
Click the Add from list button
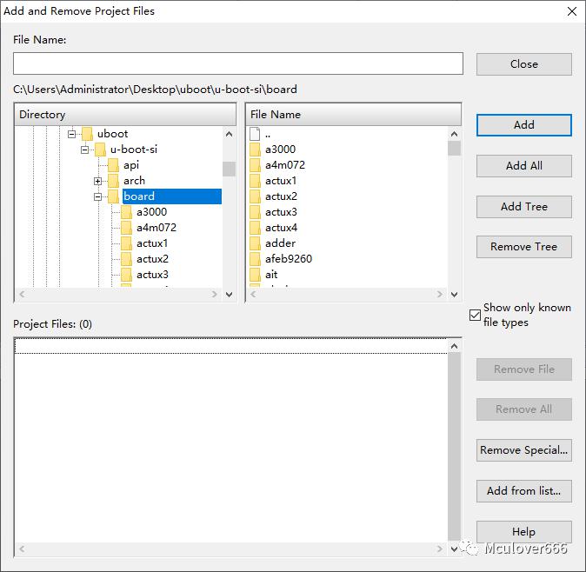524,491
